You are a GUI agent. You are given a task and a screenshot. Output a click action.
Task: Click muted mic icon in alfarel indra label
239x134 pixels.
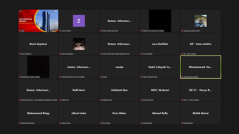click(x=60, y=123)
